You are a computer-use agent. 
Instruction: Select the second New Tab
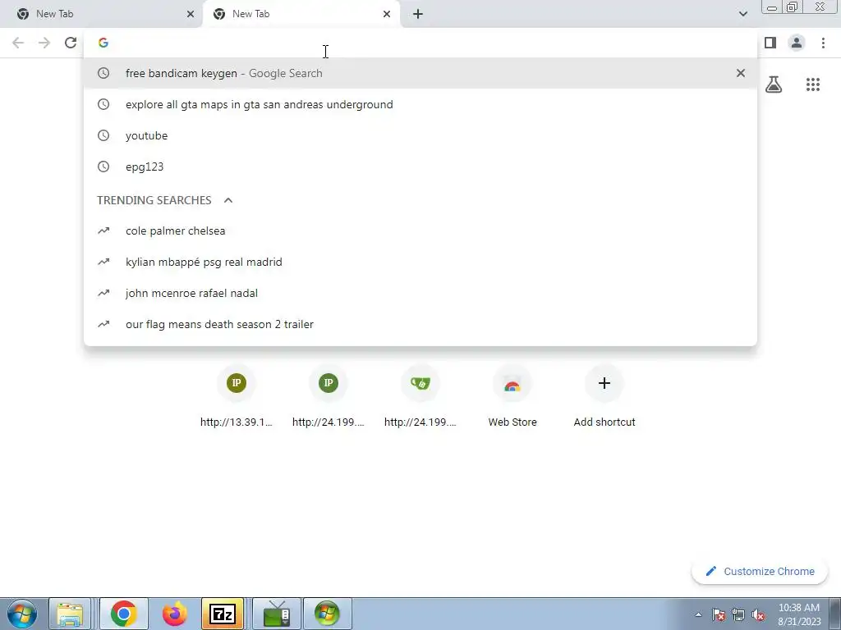pos(301,15)
